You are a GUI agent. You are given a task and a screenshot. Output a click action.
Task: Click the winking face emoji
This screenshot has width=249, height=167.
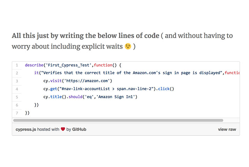click(128, 46)
